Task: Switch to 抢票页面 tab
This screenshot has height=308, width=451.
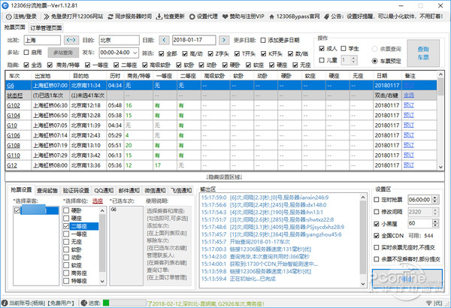Action: click(15, 27)
